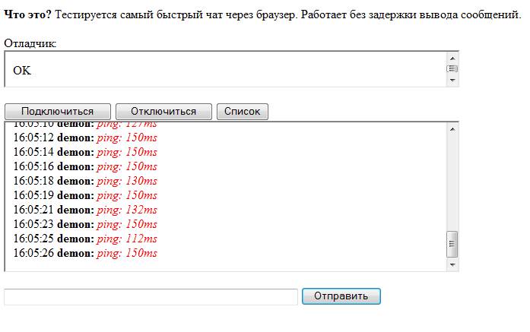Send the message with Отправить
This screenshot has height=332, width=530.
[x=341, y=296]
